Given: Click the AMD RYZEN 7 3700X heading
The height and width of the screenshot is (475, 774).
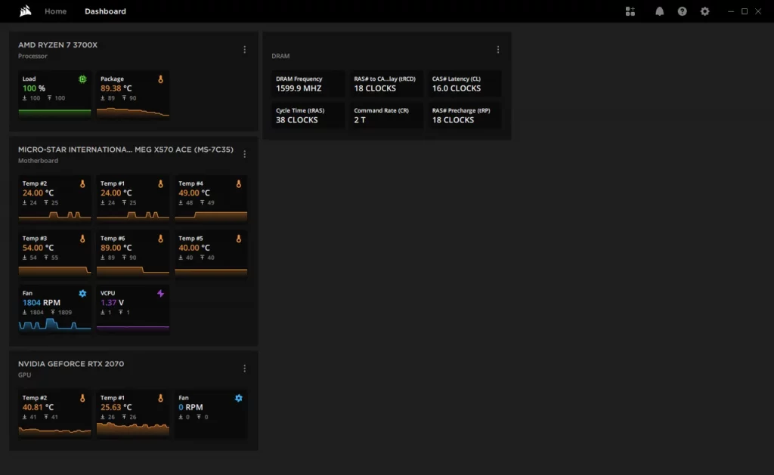Looking at the screenshot, I should pyautogui.click(x=57, y=45).
